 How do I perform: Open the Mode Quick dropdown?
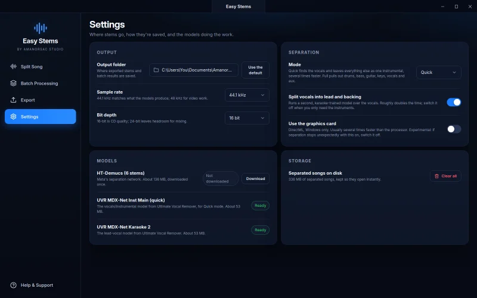(438, 72)
